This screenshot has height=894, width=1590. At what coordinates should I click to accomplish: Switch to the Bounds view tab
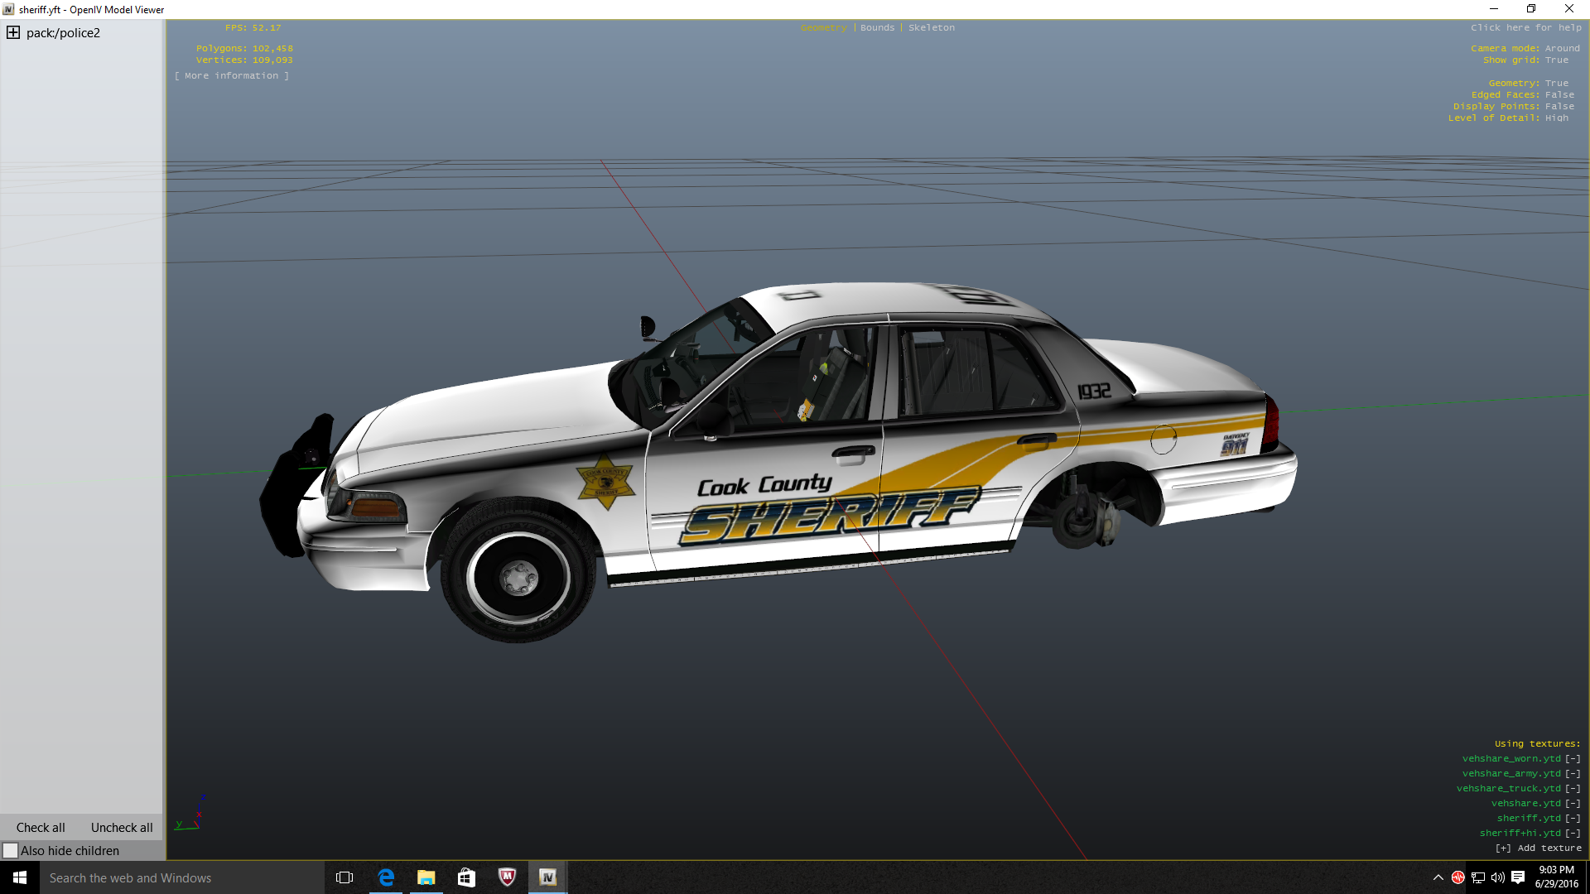[x=877, y=27]
